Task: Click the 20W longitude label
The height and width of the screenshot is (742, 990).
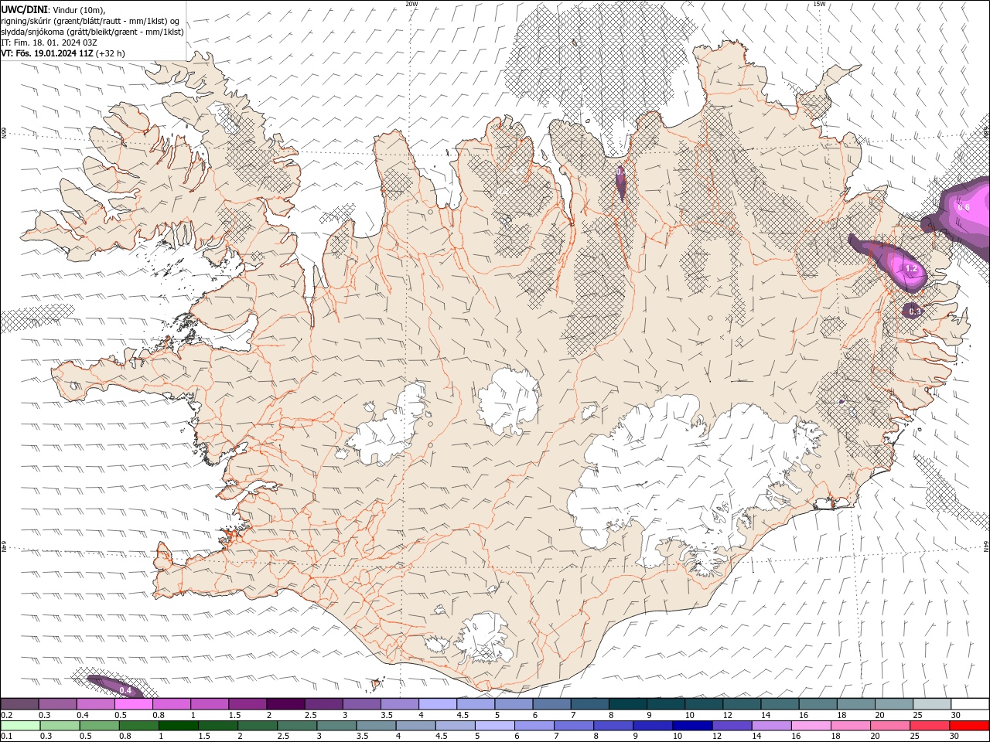Action: (411, 4)
